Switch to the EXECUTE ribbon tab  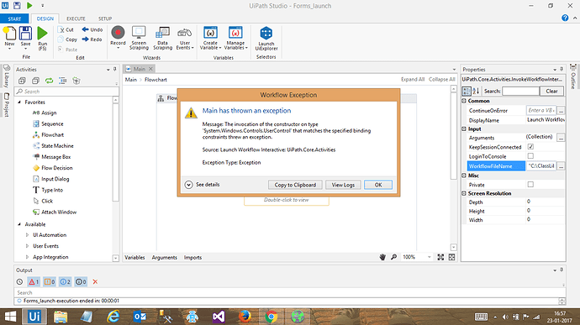pos(76,18)
